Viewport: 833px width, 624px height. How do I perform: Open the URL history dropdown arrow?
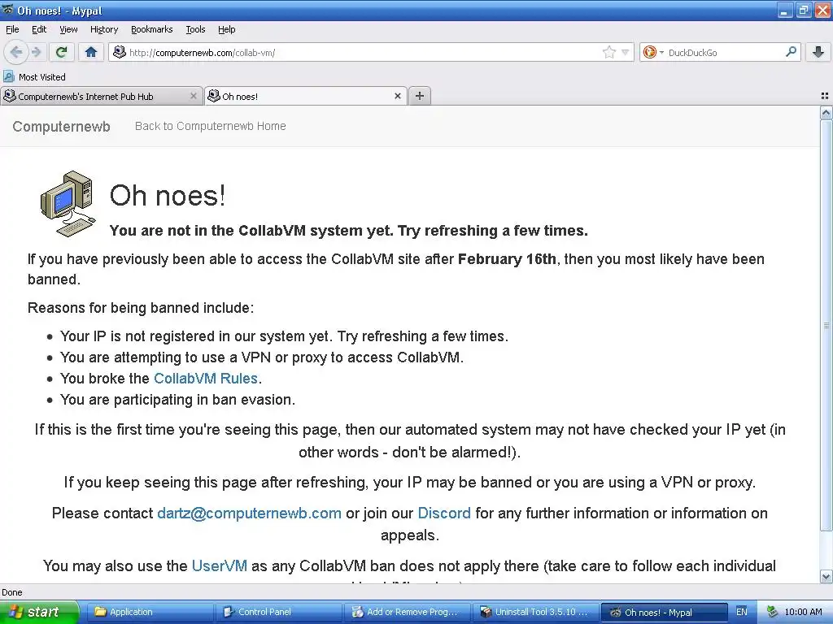[626, 52]
